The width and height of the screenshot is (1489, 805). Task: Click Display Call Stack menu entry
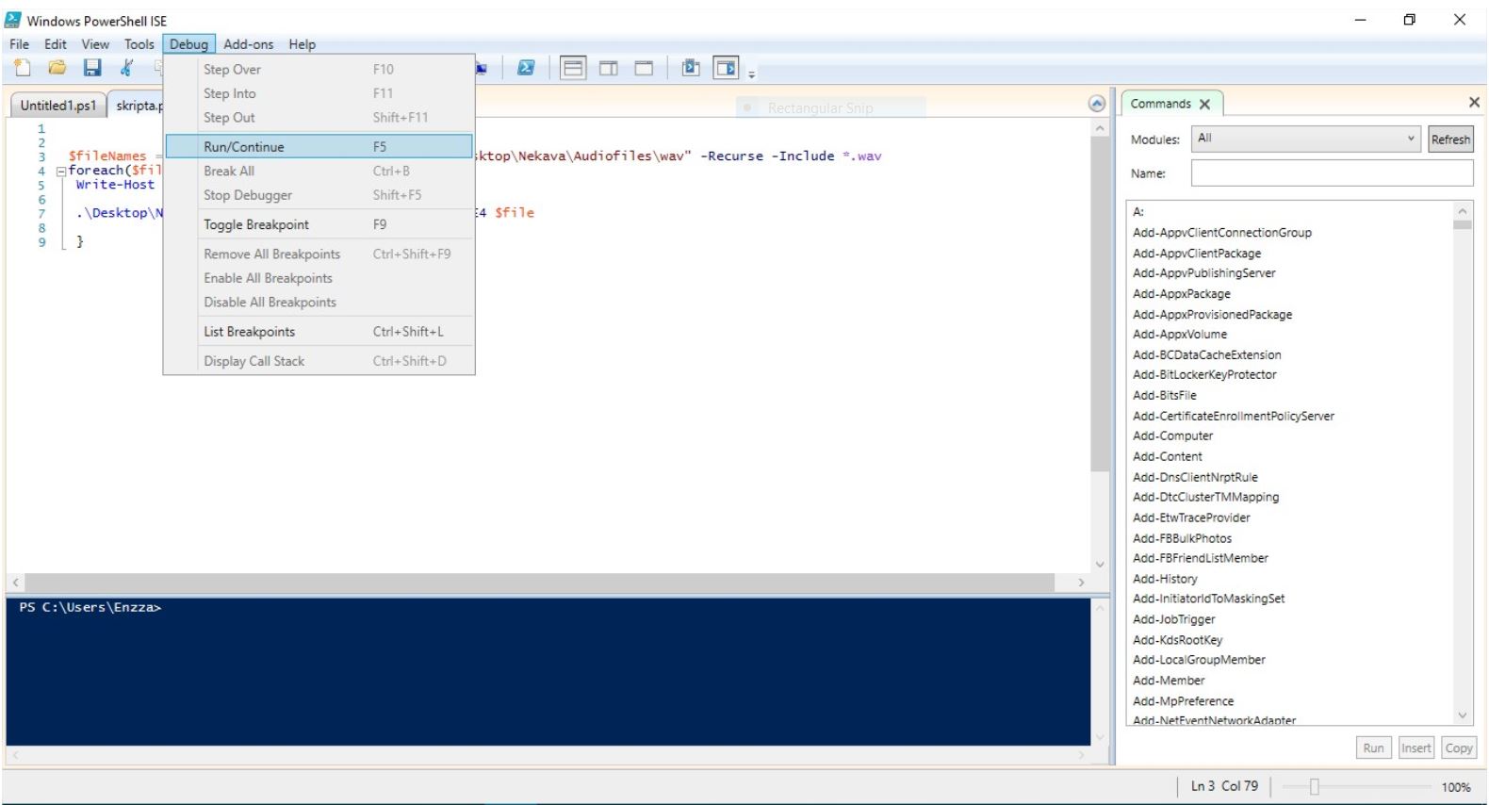click(319, 361)
